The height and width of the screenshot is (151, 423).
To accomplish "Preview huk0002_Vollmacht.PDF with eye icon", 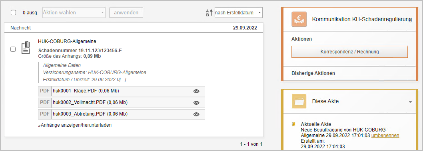I will [196, 103].
